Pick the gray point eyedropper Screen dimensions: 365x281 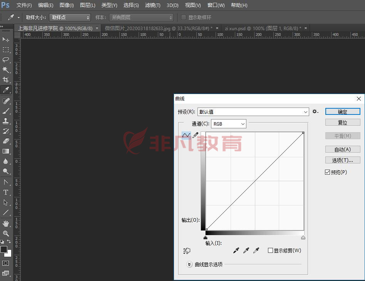click(246, 251)
